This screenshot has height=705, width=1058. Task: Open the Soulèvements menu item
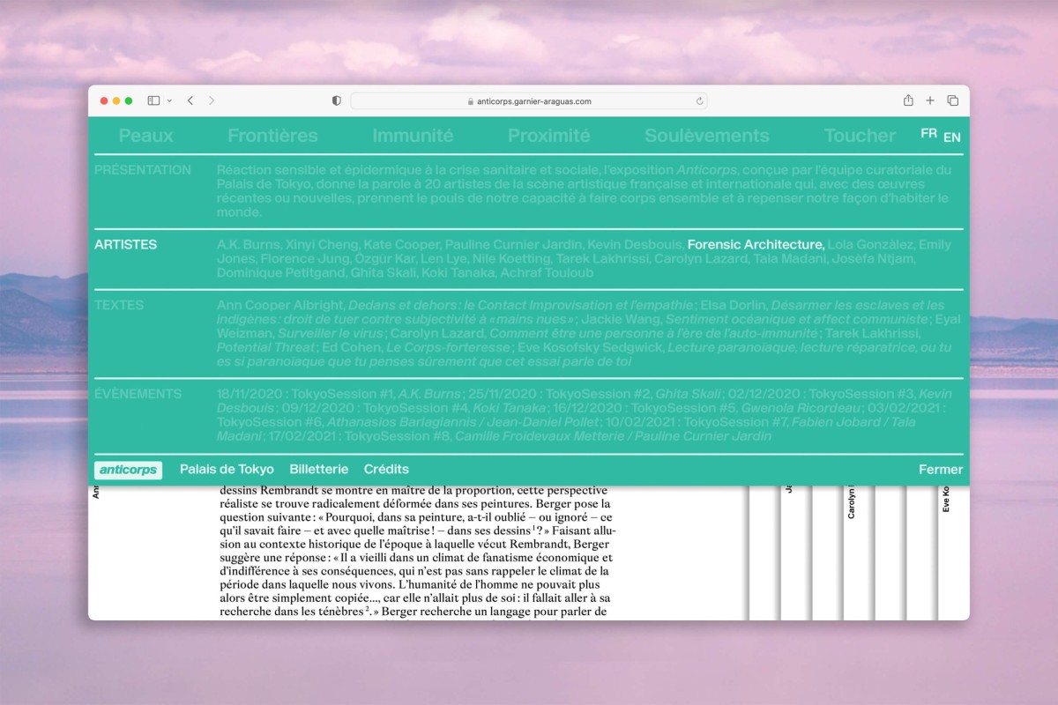pyautogui.click(x=707, y=136)
